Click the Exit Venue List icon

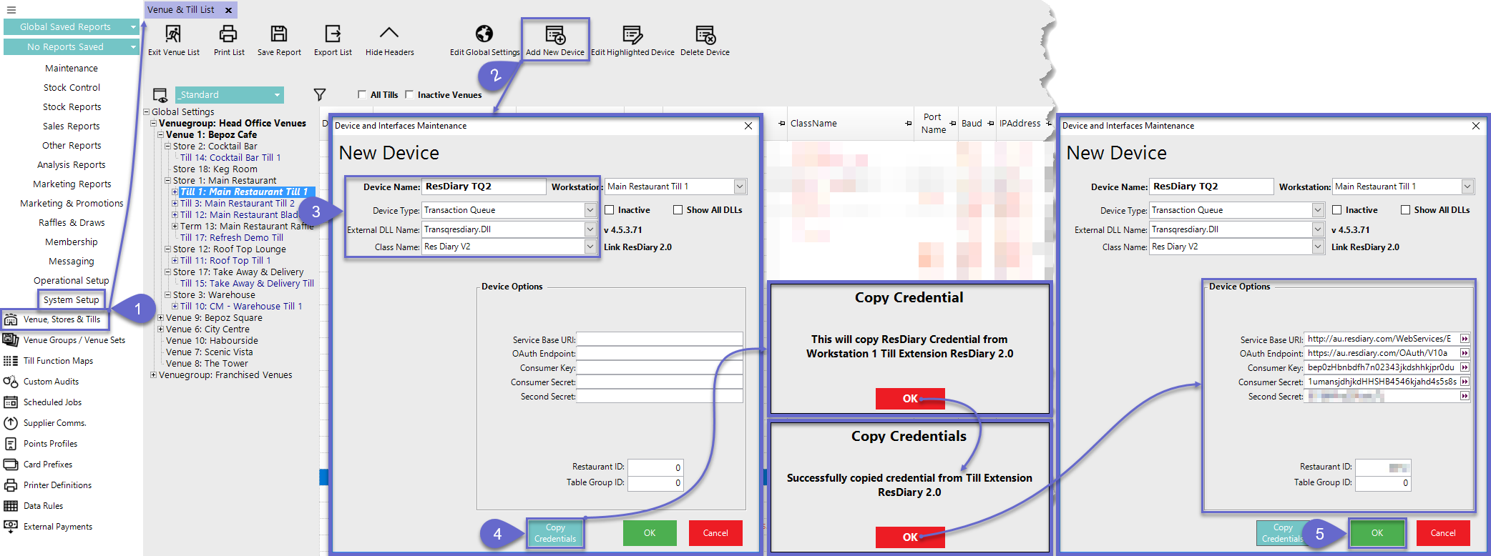(x=173, y=34)
